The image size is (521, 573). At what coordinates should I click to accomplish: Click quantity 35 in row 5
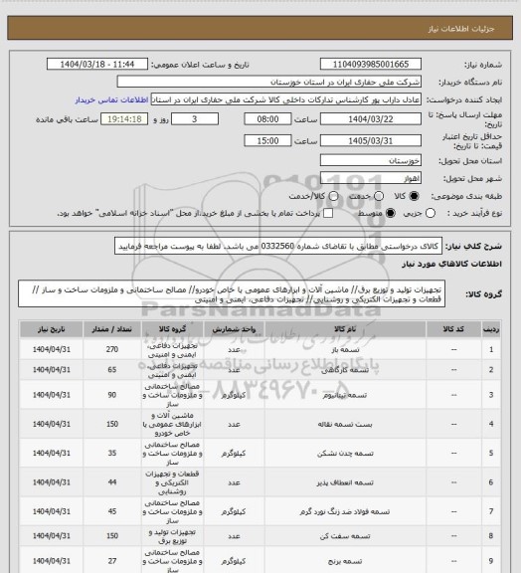coord(111,454)
